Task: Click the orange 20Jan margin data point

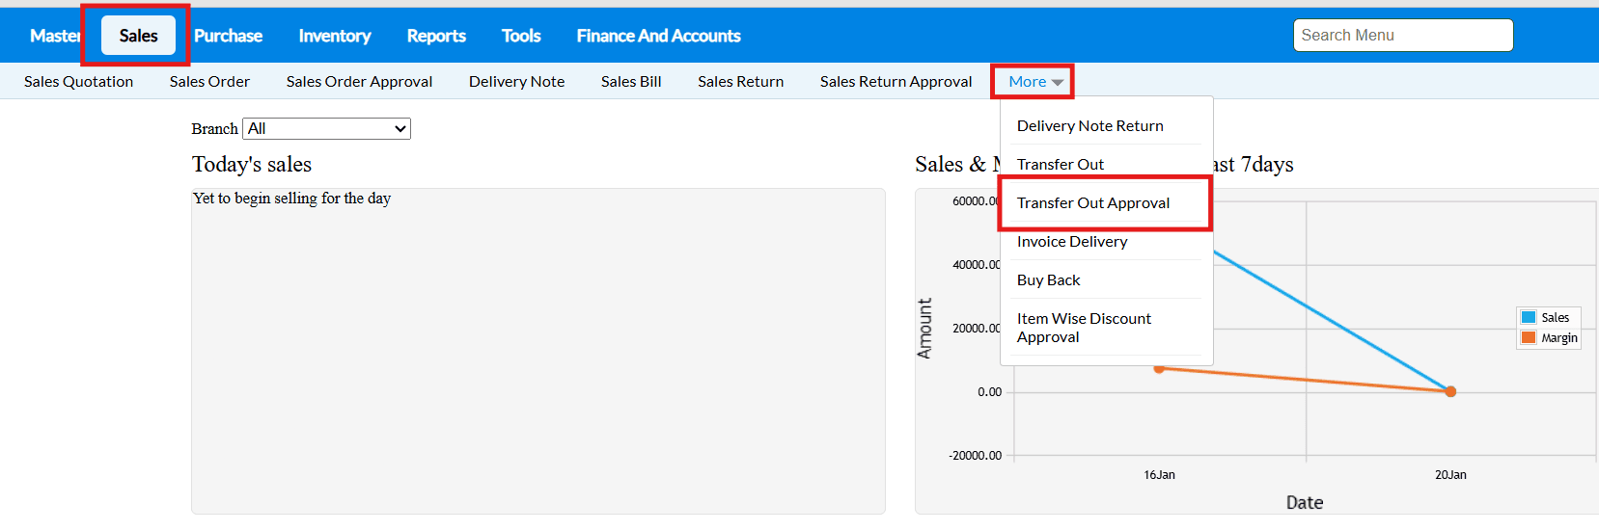Action: pyautogui.click(x=1450, y=391)
